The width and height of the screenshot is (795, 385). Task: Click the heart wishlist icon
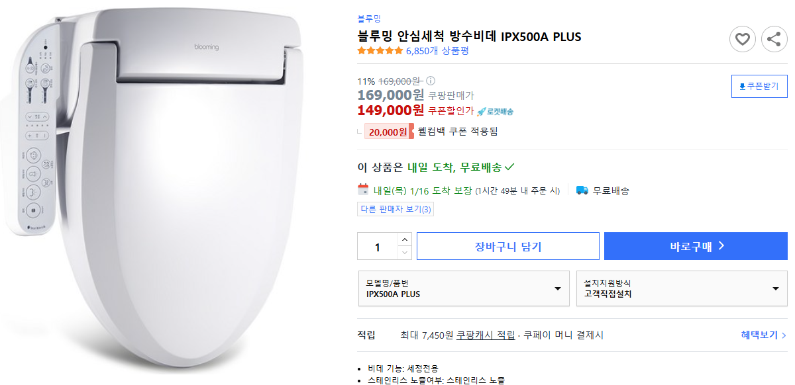pos(743,39)
